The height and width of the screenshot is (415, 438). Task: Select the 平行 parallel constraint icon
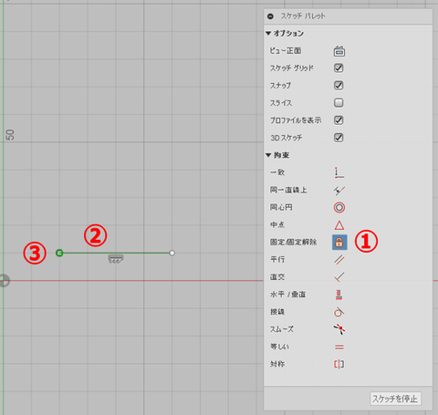[x=339, y=260]
